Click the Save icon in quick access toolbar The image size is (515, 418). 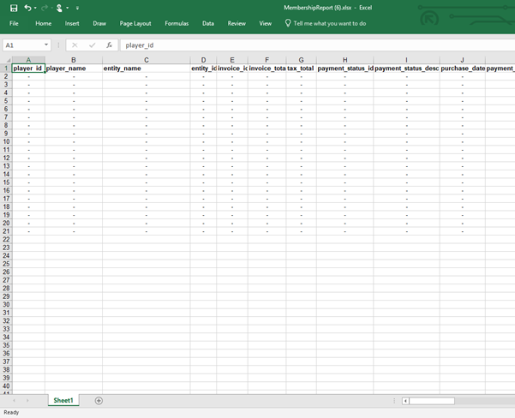(14, 8)
